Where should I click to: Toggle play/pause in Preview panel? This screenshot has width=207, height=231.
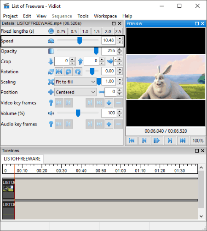coord(156,141)
